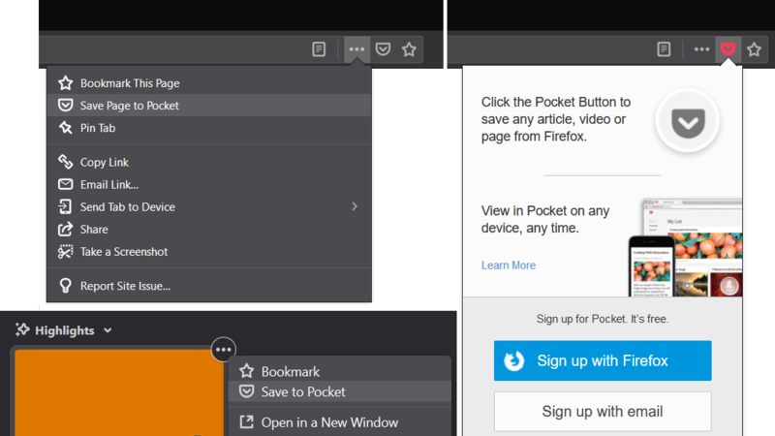
Task: Choose Save to Pocket in card menu
Action: coord(340,391)
